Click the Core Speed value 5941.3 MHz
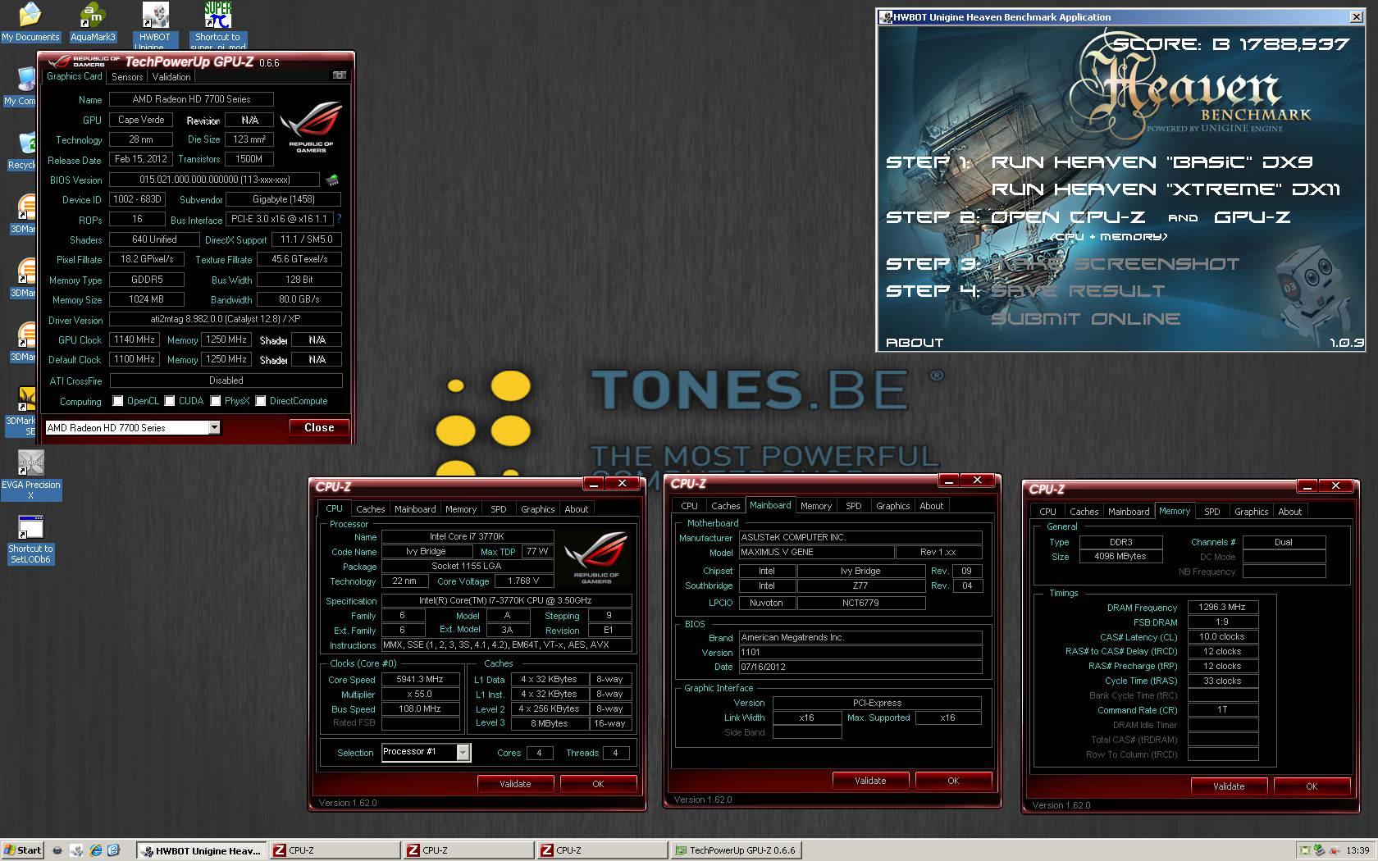 click(420, 680)
